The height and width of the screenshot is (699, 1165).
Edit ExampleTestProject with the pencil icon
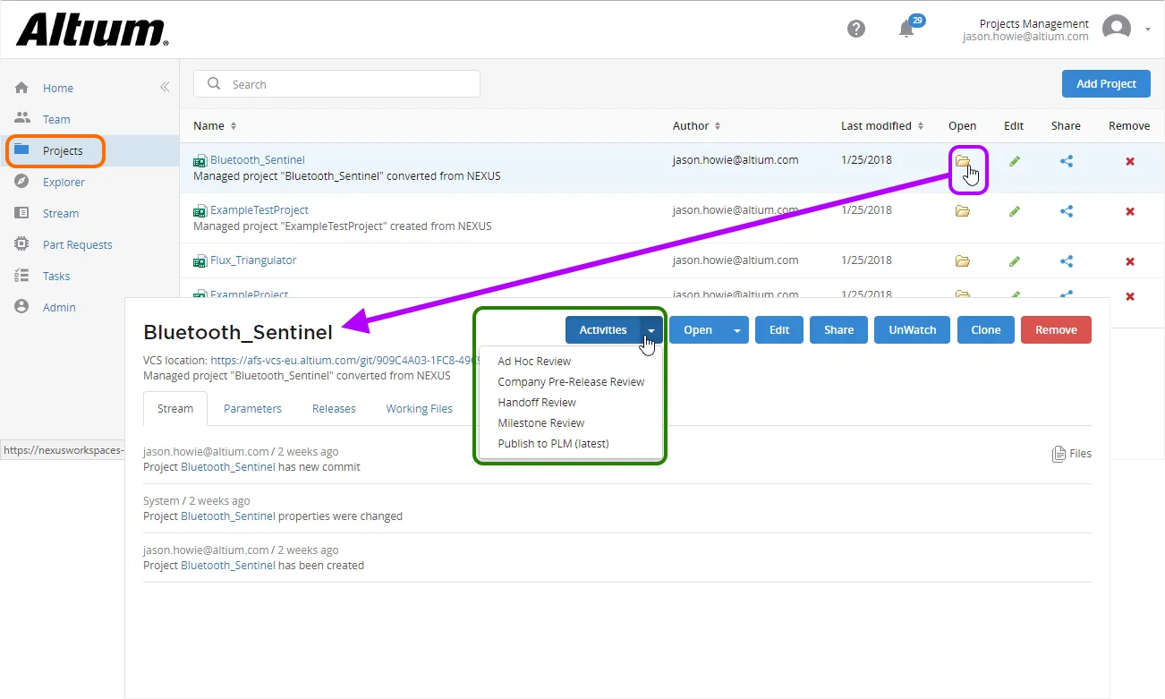(x=1014, y=211)
